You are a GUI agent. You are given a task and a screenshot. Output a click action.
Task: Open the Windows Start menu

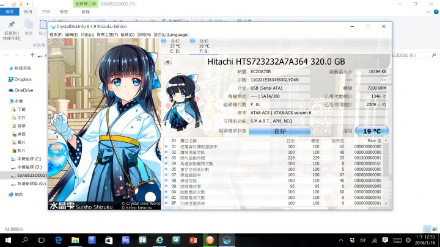[x=8, y=240]
